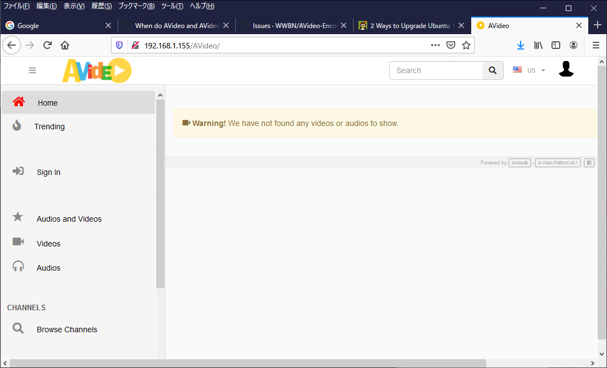The width and height of the screenshot is (607, 368).
Task: Open the downloads arrow icon
Action: (521, 45)
